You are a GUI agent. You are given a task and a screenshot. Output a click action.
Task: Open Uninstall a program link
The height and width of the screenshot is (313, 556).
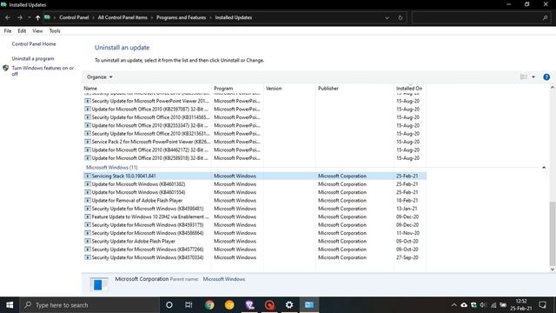pyautogui.click(x=33, y=58)
